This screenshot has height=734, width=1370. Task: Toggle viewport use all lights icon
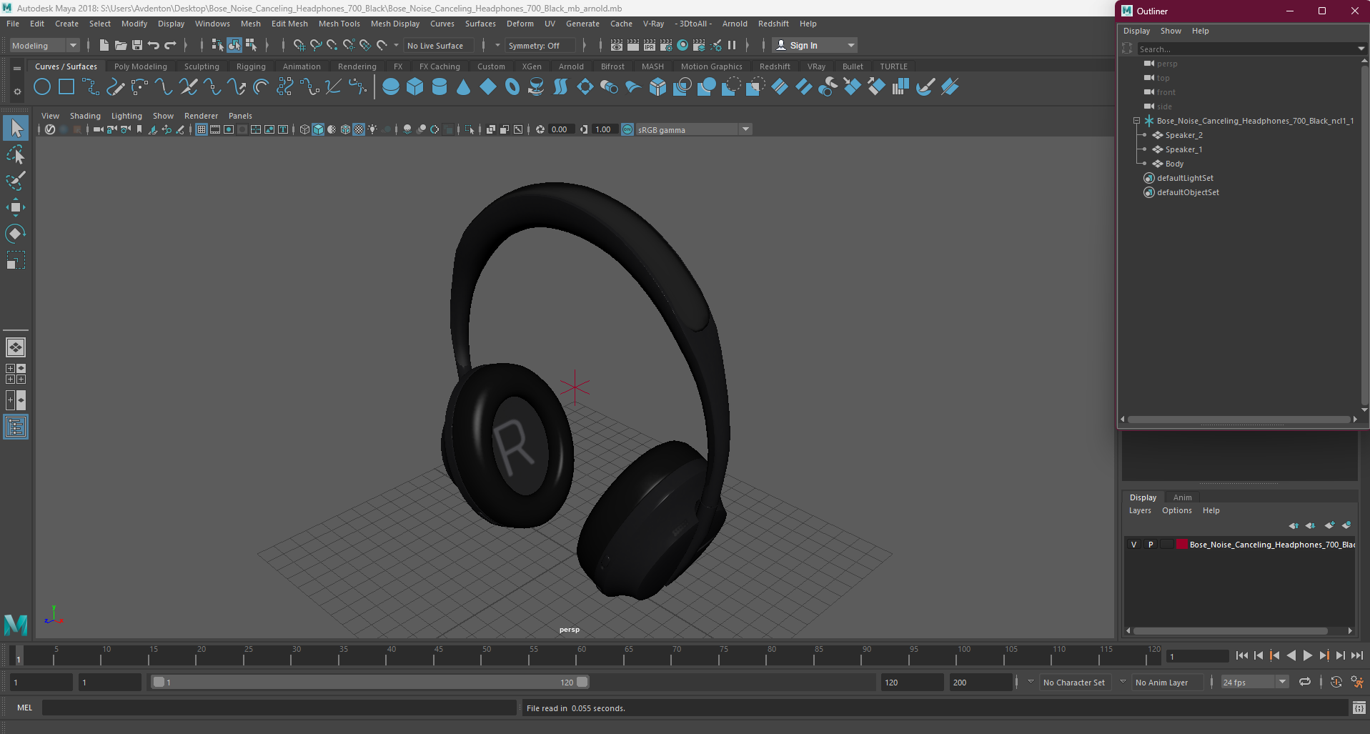pos(372,129)
